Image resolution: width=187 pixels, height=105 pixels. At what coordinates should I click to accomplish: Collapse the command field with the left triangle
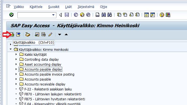pos(61,15)
